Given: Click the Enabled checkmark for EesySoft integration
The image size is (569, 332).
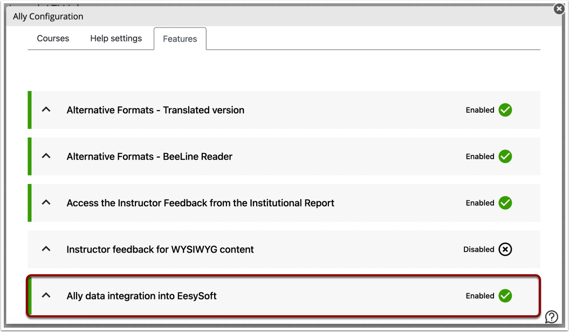Looking at the screenshot, I should point(505,296).
